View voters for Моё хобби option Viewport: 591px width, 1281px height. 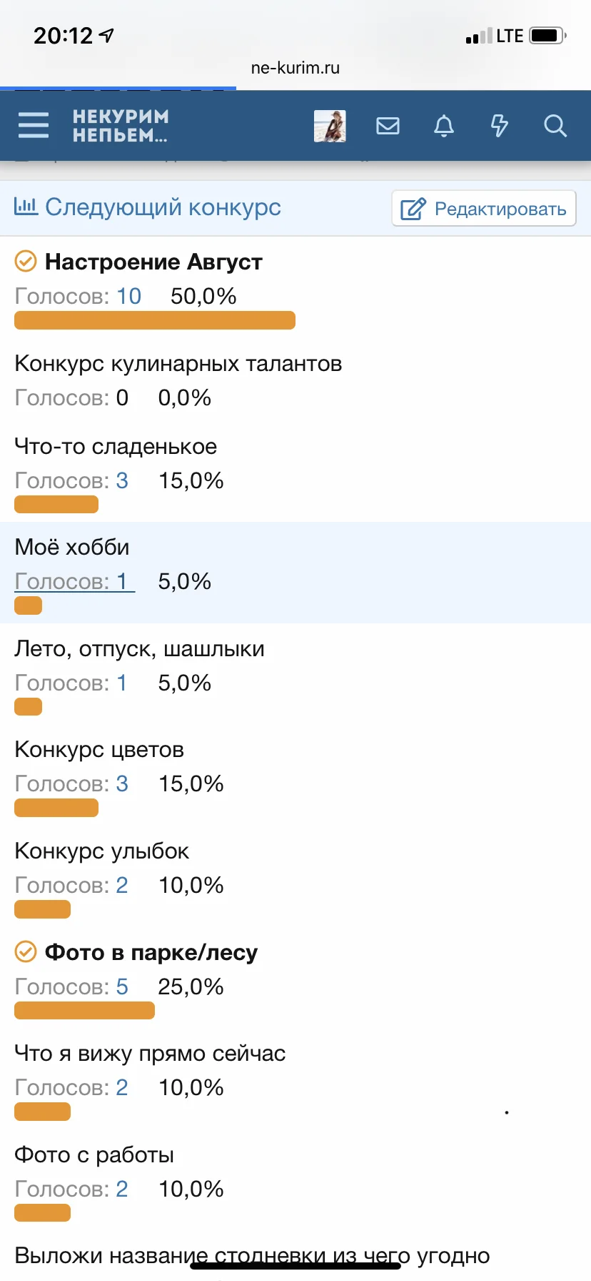(x=74, y=581)
